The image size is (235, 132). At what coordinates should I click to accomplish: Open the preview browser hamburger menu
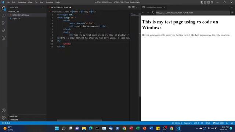232,12
